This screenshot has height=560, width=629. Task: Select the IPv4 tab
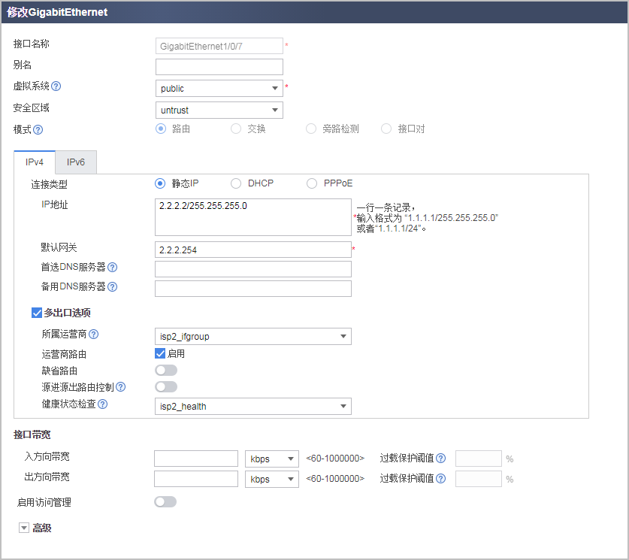pyautogui.click(x=35, y=162)
